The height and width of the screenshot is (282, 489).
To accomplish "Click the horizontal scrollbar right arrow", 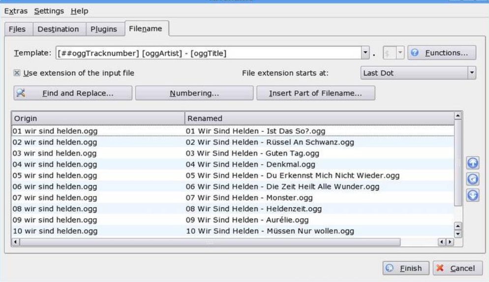I will pyautogui.click(x=450, y=242).
